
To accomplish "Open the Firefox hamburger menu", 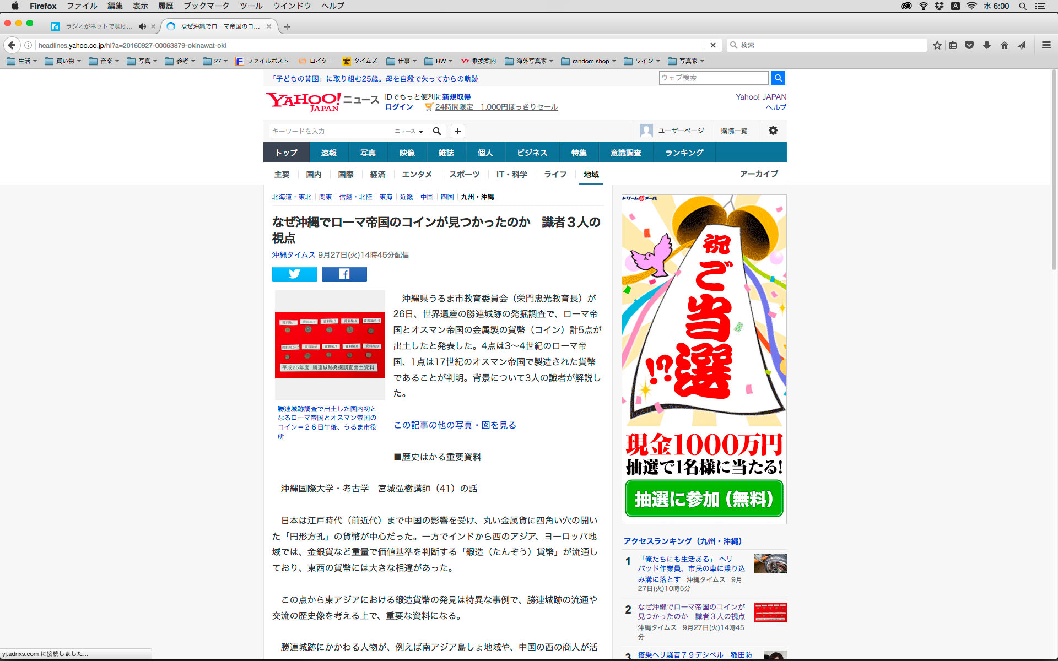I will coord(1046,45).
